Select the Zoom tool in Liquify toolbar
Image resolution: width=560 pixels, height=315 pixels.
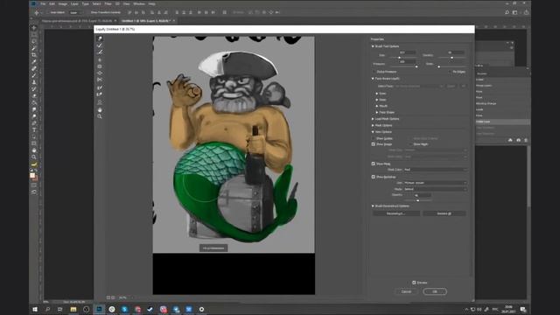pyautogui.click(x=100, y=116)
